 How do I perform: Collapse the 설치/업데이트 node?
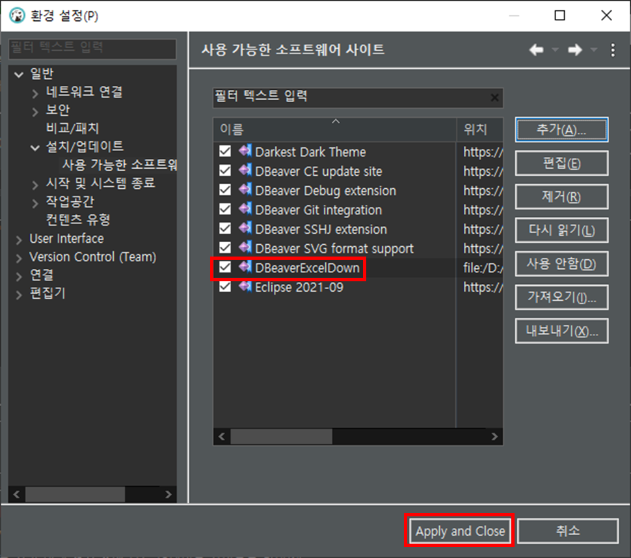(35, 148)
